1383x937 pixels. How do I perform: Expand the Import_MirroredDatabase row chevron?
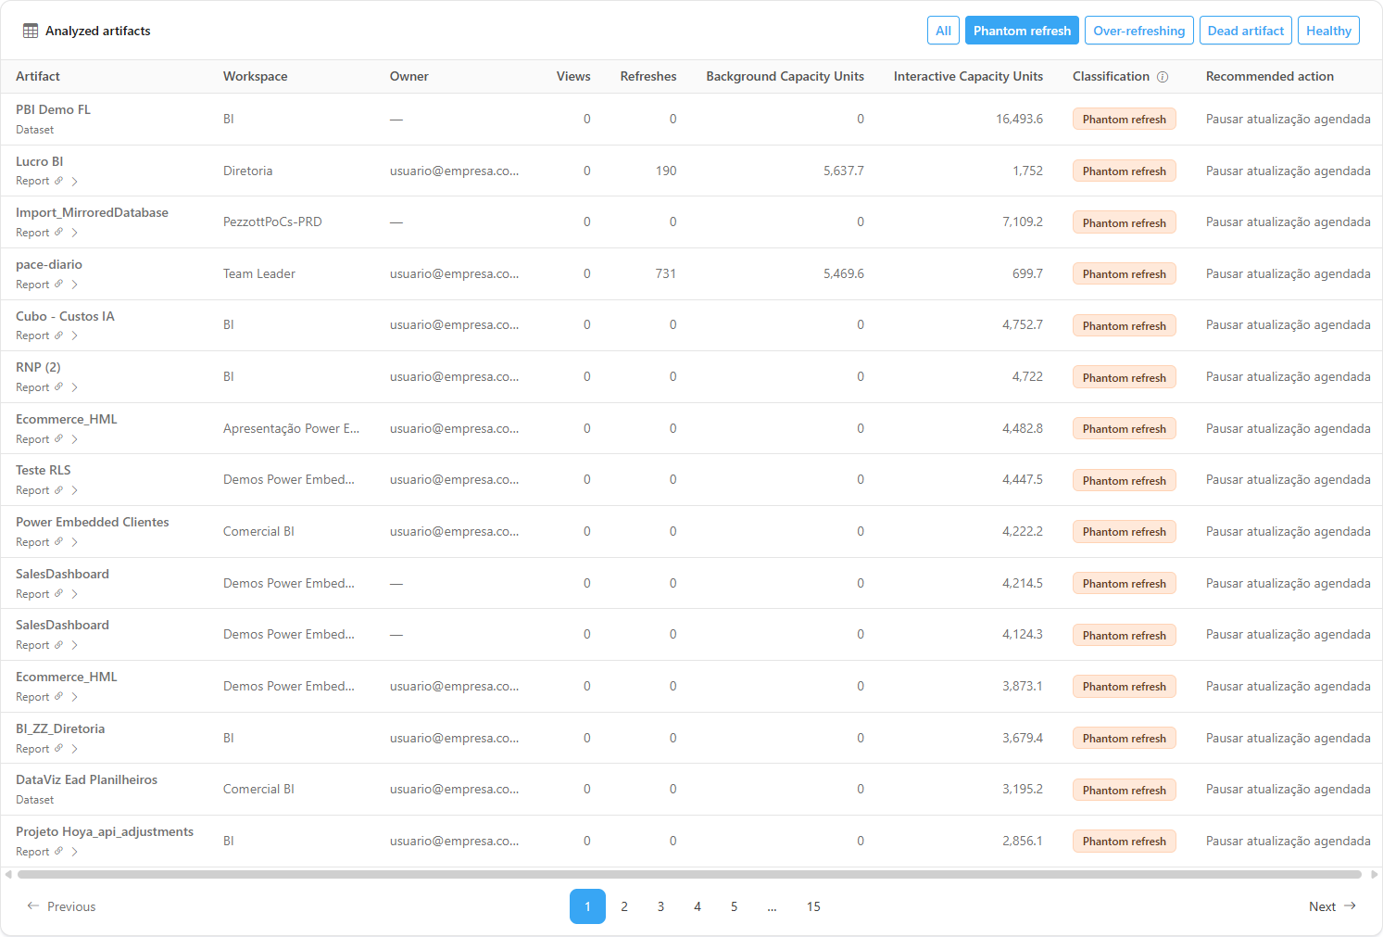tap(75, 234)
